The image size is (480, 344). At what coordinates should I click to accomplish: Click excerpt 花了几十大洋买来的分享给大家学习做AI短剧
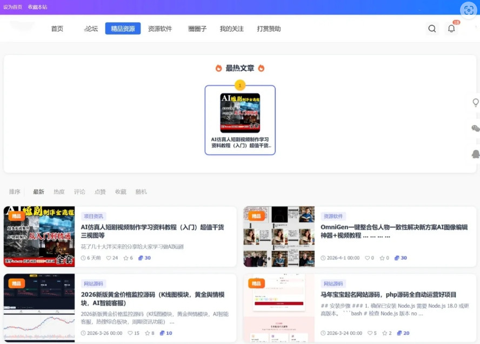(x=132, y=247)
